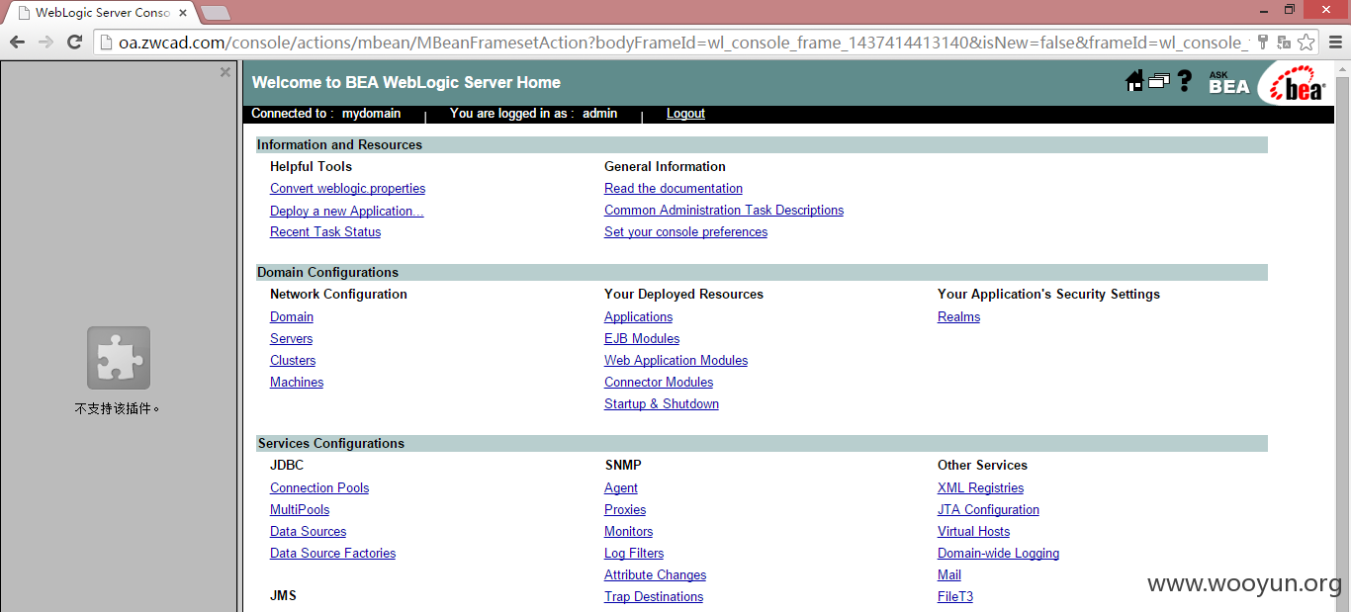Open Data Source Factories link
This screenshot has width=1351, height=612.
(x=332, y=553)
